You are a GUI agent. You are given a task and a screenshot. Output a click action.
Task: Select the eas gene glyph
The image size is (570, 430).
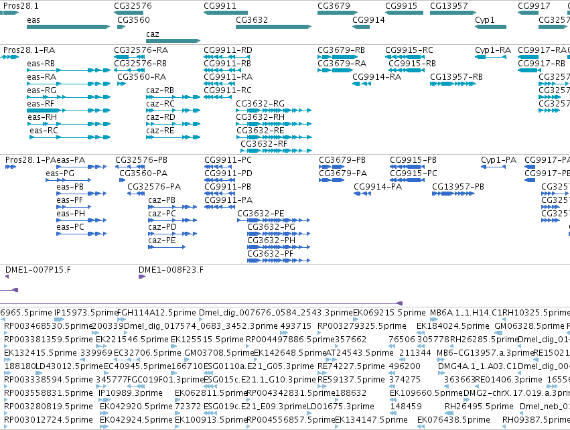point(68,27)
